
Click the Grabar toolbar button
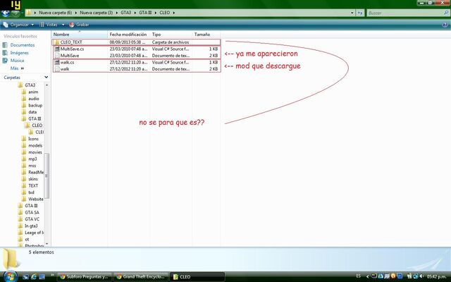[79, 25]
